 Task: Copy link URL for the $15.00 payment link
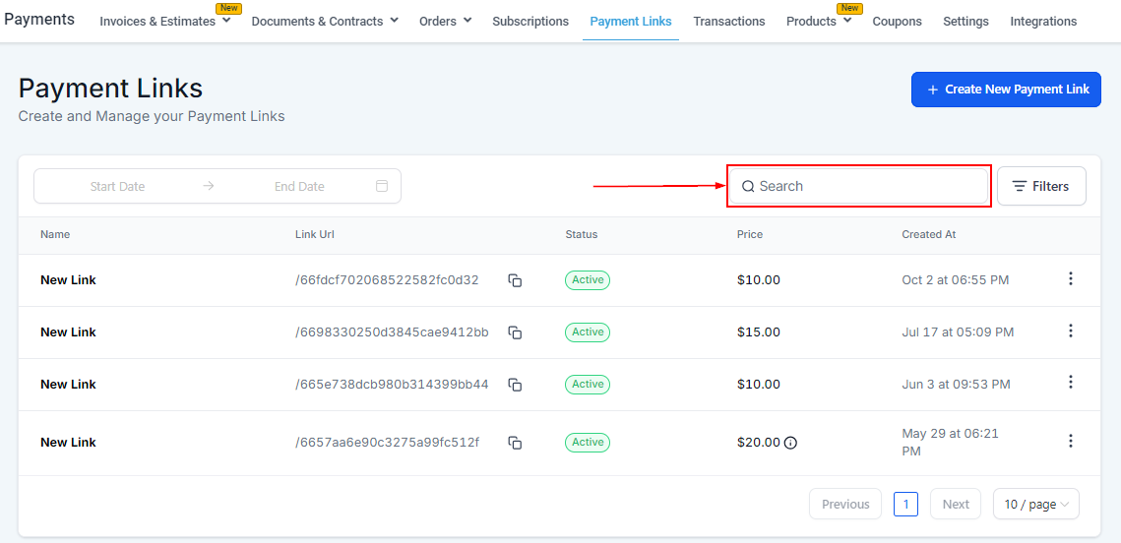tap(515, 332)
